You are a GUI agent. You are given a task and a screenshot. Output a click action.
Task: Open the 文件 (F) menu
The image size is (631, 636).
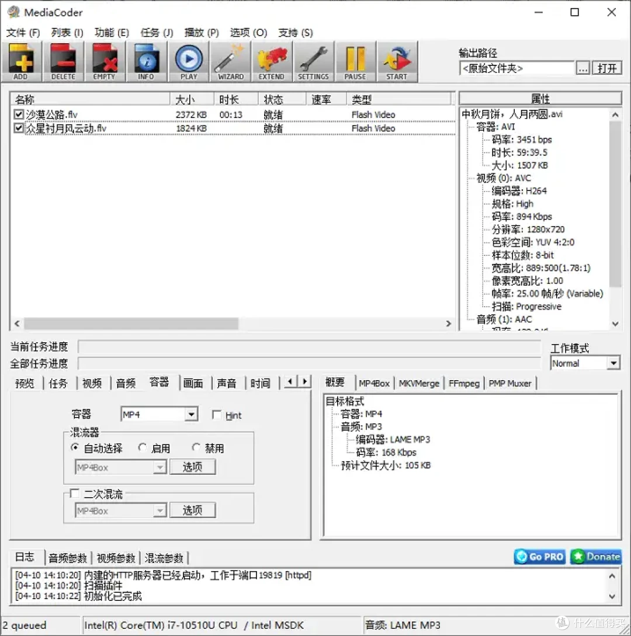click(23, 33)
